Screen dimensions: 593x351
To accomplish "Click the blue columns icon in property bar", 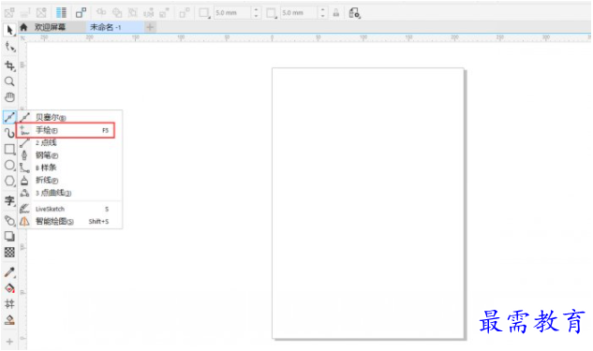I will click(x=61, y=13).
